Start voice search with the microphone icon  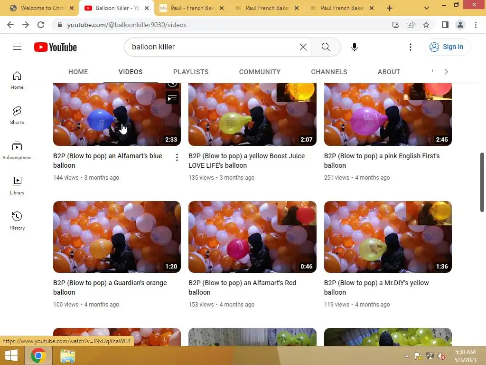click(x=354, y=47)
